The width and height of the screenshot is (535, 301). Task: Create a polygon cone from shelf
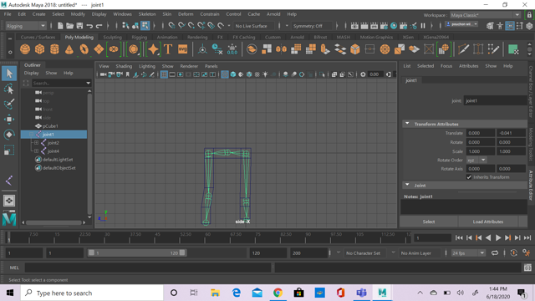point(69,49)
